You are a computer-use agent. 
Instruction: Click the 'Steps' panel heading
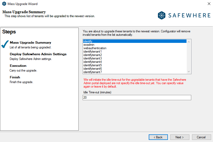point(9,32)
